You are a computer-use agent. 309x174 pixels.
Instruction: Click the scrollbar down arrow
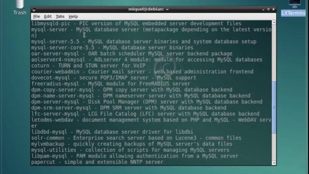274,163
